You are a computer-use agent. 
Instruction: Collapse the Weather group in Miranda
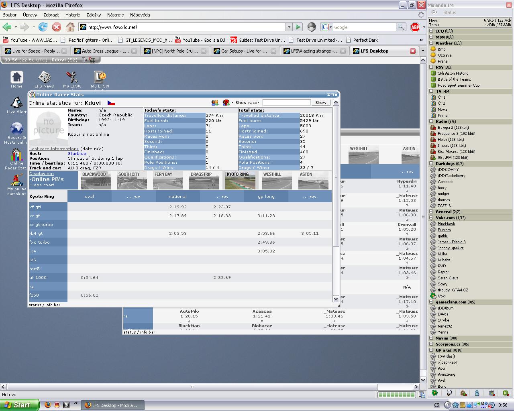431,43
